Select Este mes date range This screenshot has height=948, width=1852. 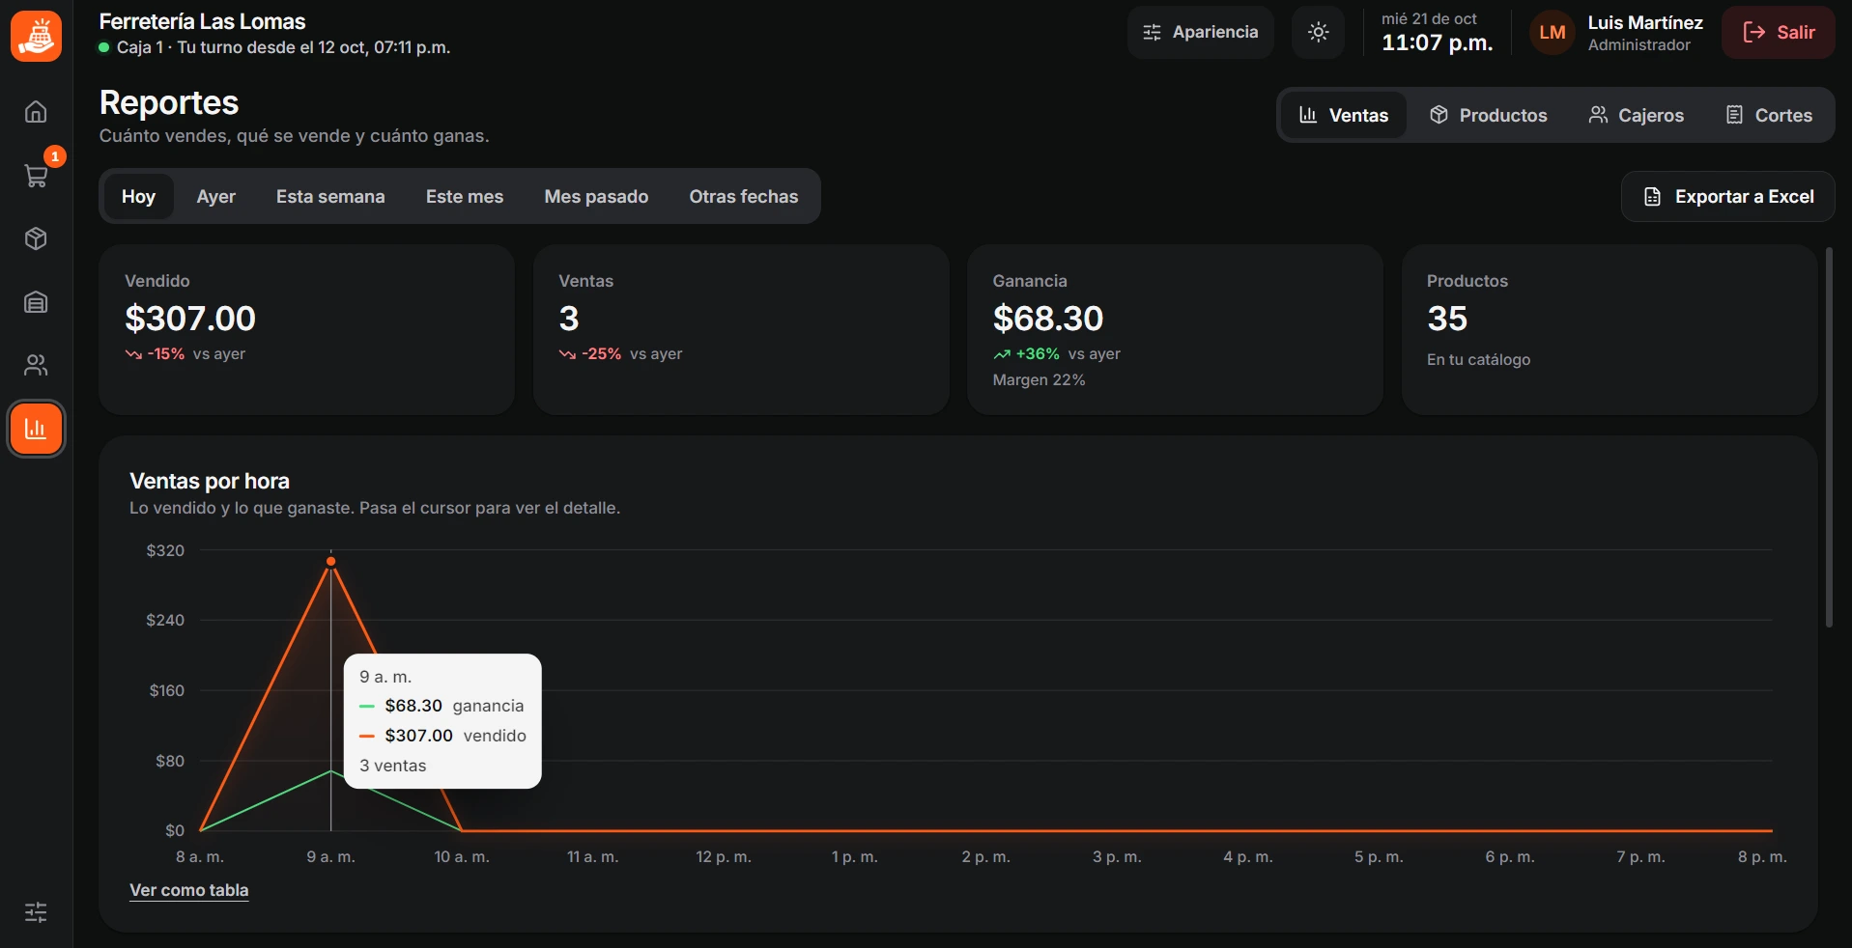tap(465, 196)
